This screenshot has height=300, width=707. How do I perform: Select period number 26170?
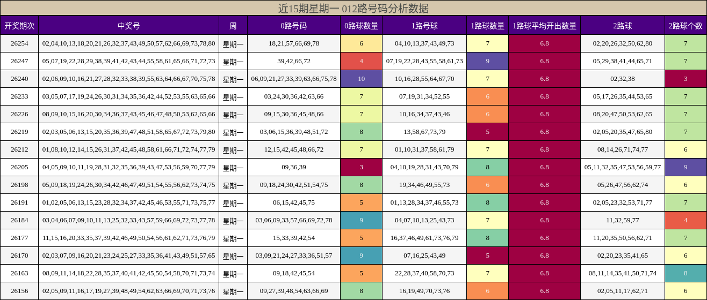19,256
